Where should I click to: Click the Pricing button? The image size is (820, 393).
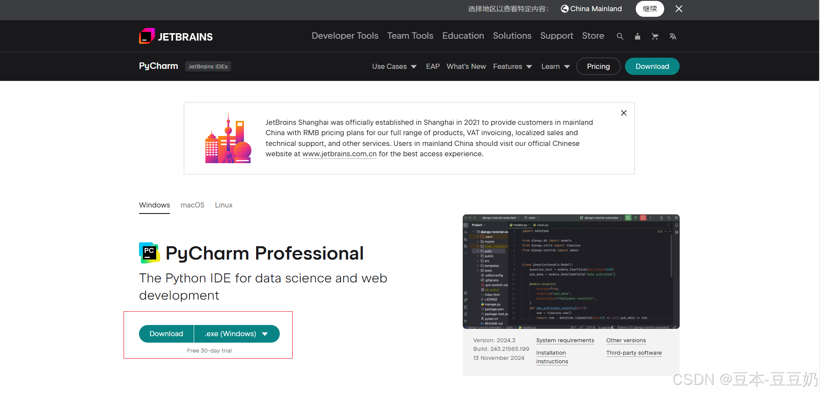(598, 66)
